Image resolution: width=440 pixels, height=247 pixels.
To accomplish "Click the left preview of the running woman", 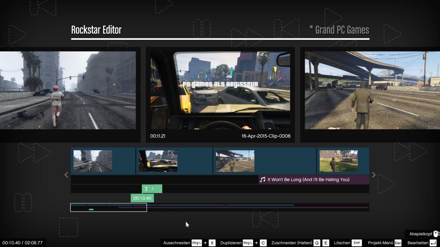I will (68, 90).
